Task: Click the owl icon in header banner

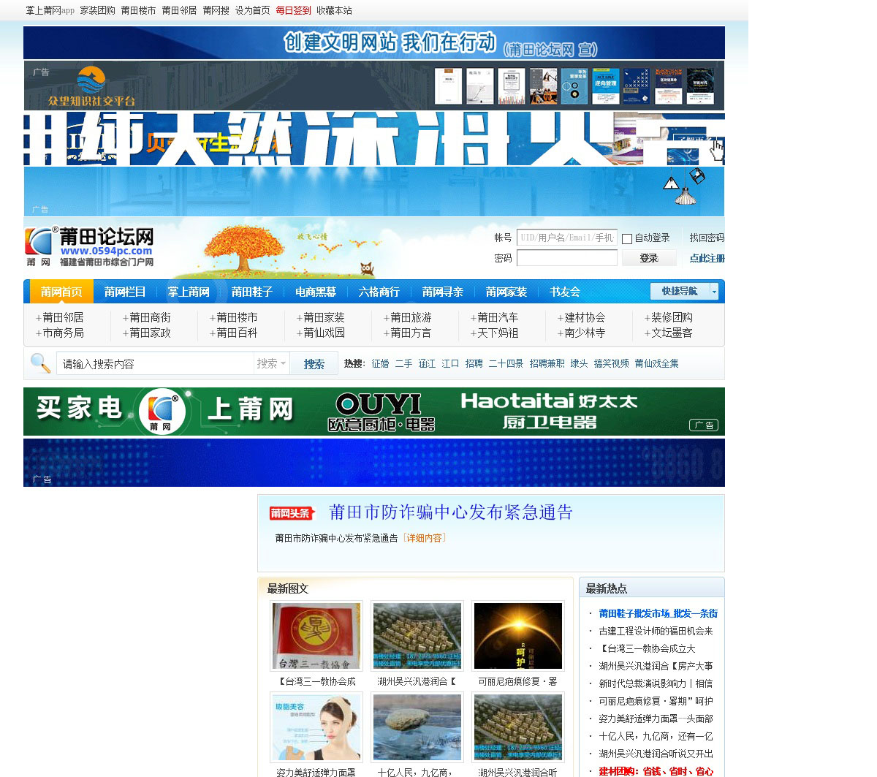Action: 367,269
